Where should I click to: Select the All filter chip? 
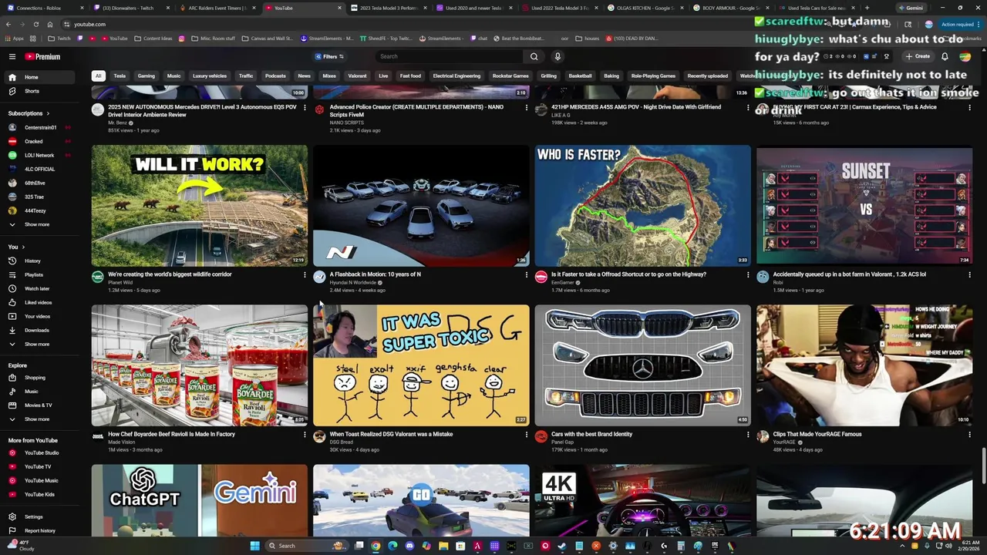tap(98, 76)
